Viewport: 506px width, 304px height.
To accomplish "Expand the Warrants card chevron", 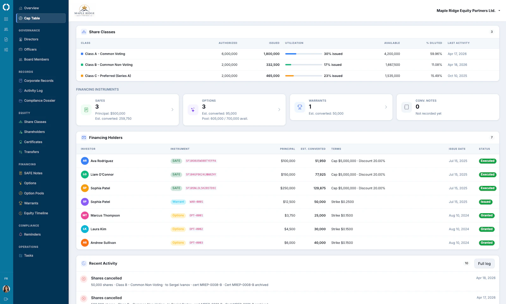I will click(386, 107).
